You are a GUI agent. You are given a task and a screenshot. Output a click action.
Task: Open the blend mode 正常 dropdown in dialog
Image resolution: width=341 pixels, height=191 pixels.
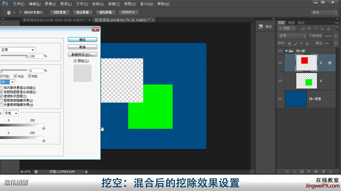(x=17, y=50)
